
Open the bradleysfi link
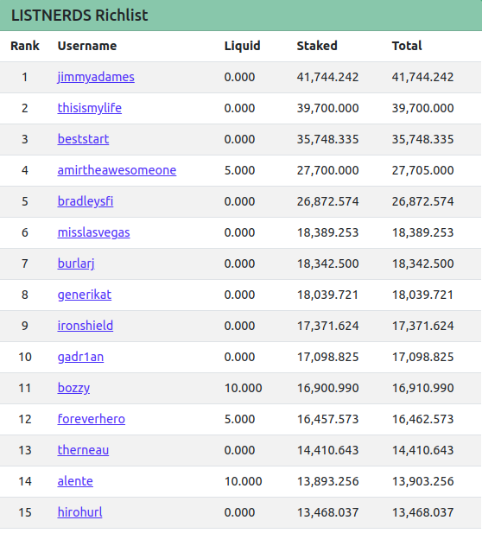click(x=86, y=201)
